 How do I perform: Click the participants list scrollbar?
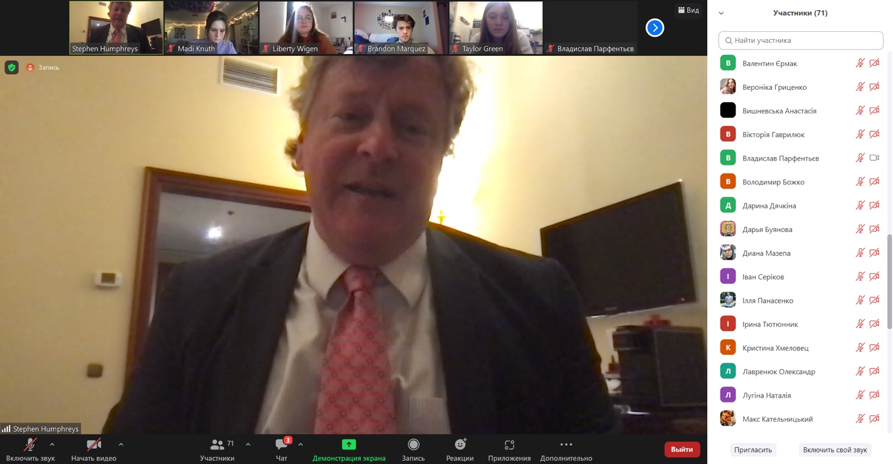click(890, 282)
